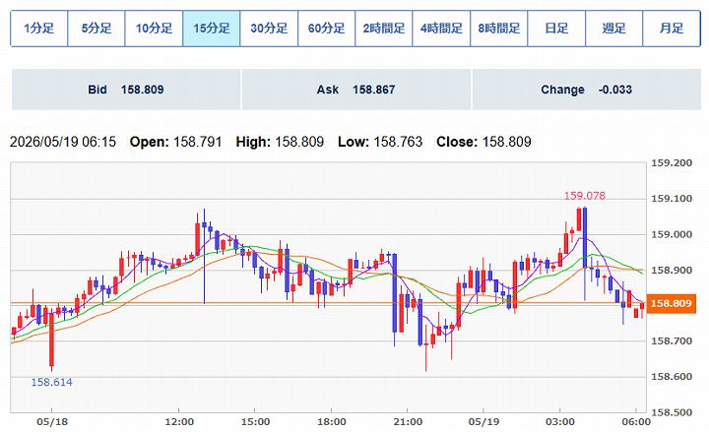Click the High: 158.809 value
Image resolution: width=709 pixels, height=432 pixels.
click(280, 142)
